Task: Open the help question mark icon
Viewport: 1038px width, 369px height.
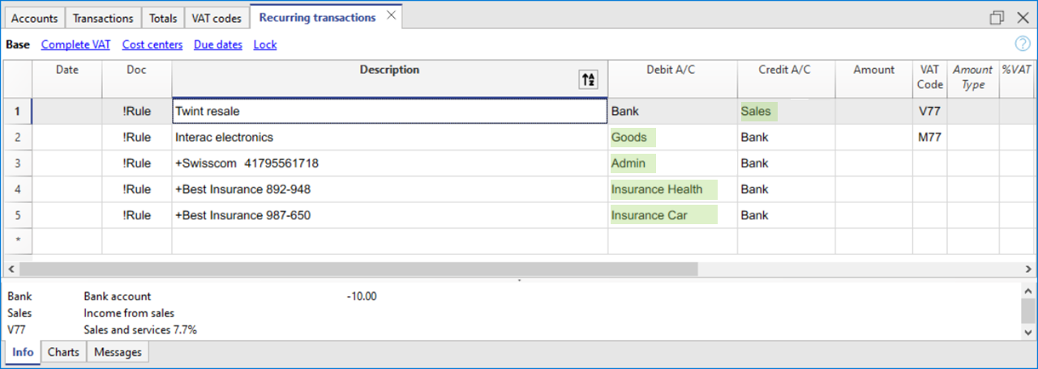Action: (x=1023, y=45)
